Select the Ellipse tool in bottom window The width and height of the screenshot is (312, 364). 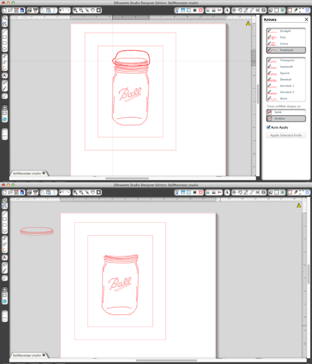pos(5,231)
